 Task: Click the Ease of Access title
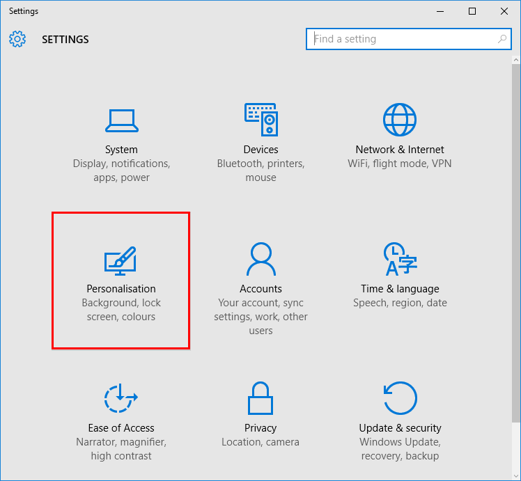pos(121,428)
